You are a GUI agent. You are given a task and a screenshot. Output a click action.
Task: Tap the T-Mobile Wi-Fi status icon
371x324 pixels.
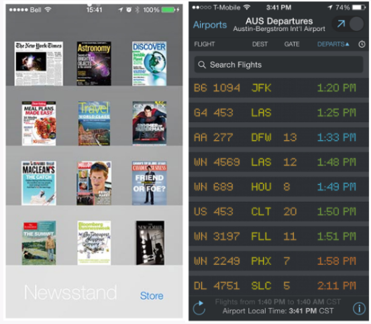click(x=247, y=7)
